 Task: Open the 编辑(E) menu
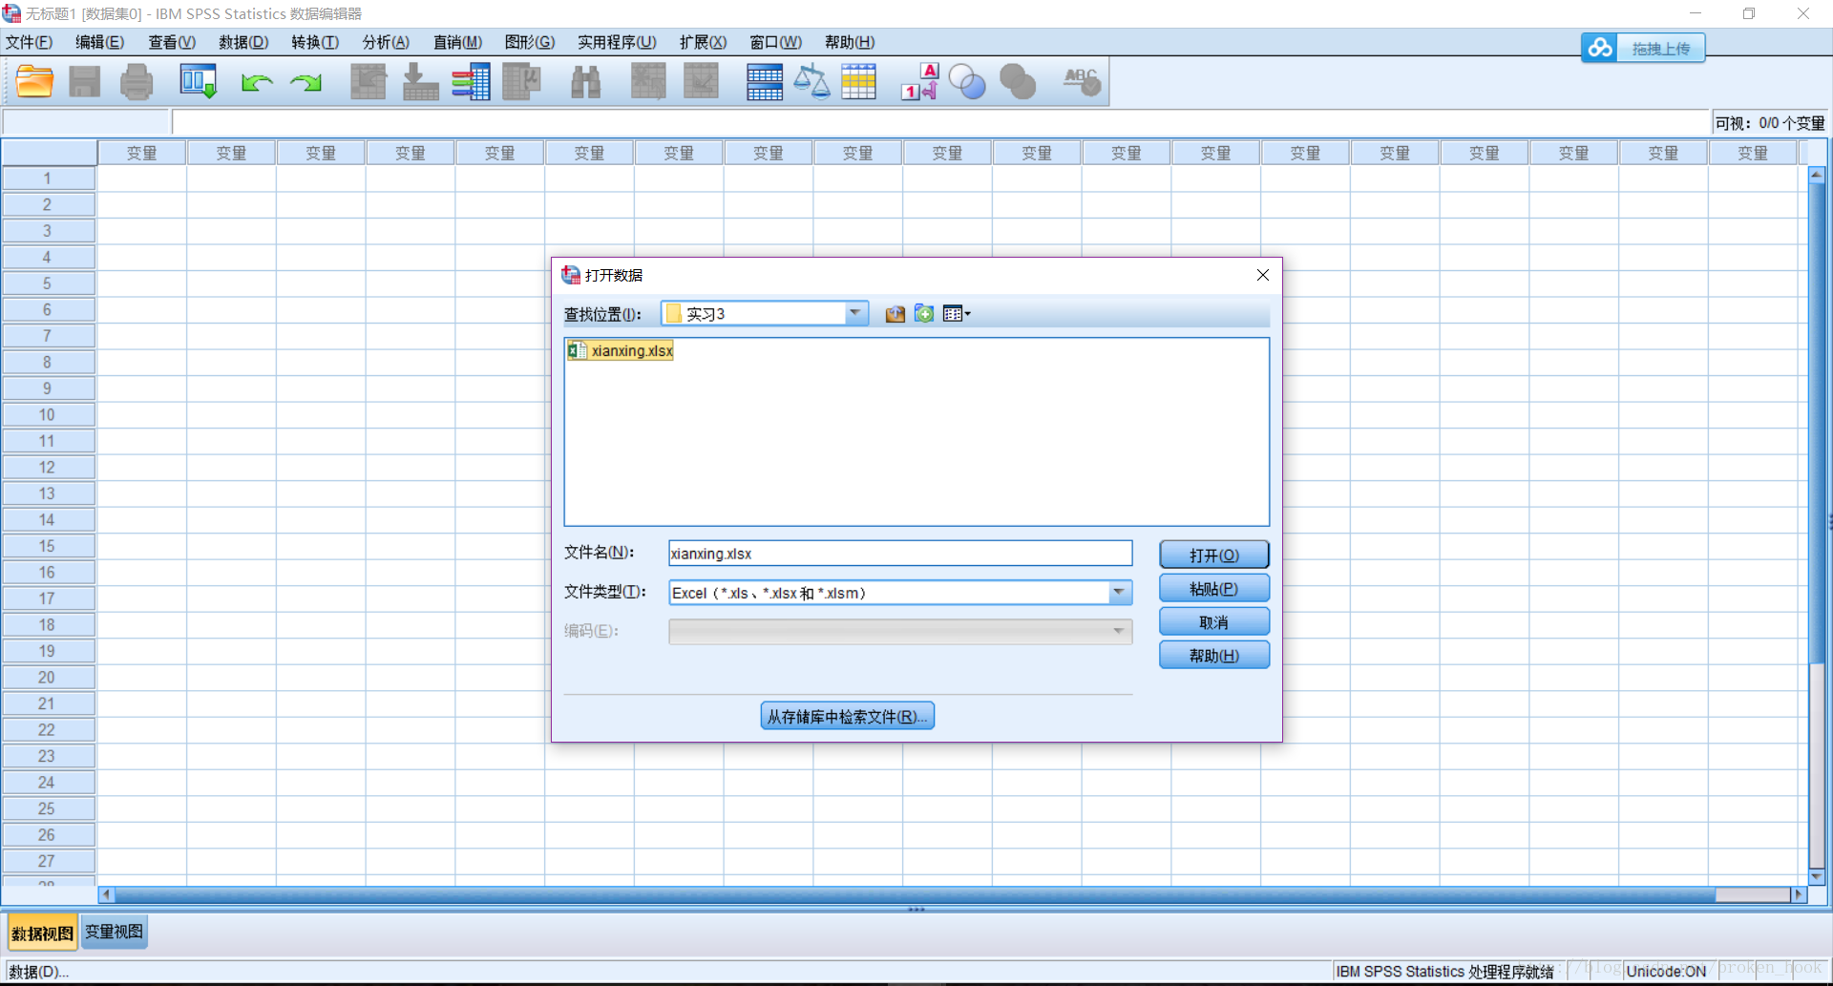tap(100, 42)
